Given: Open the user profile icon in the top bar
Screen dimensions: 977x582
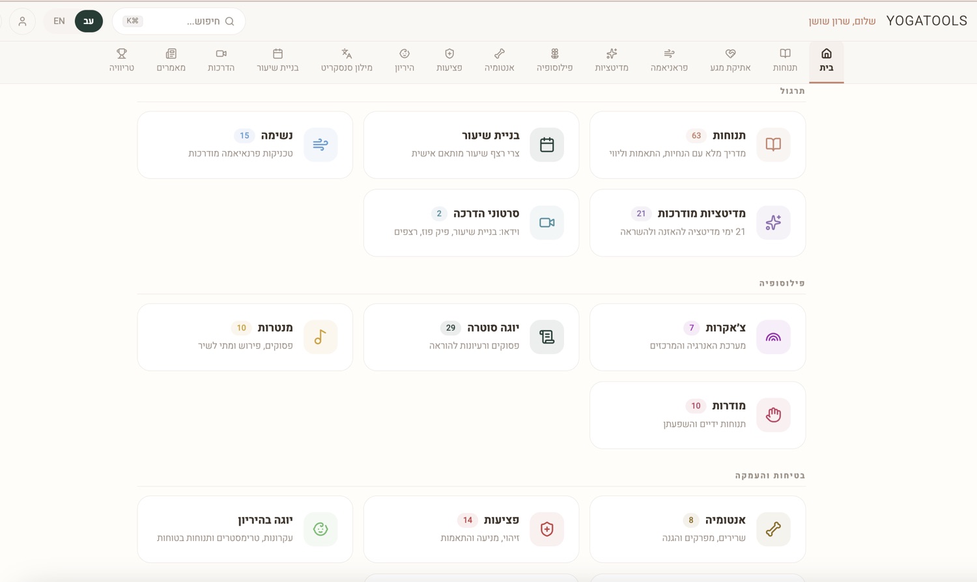Looking at the screenshot, I should click(22, 21).
